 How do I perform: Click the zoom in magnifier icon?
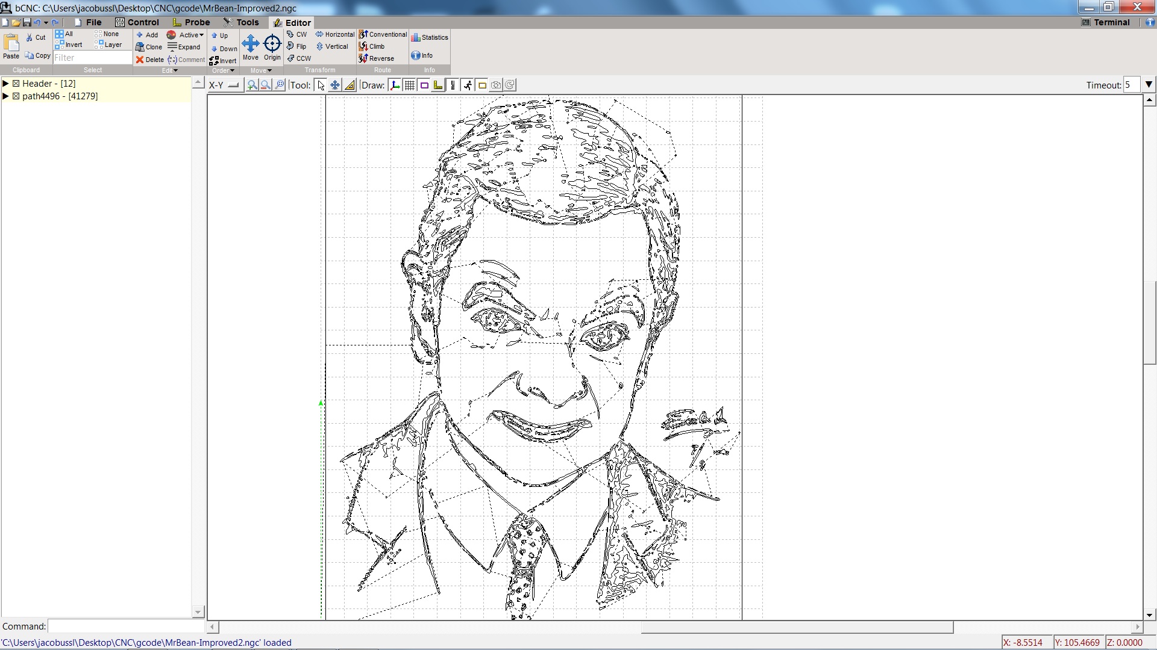[252, 85]
